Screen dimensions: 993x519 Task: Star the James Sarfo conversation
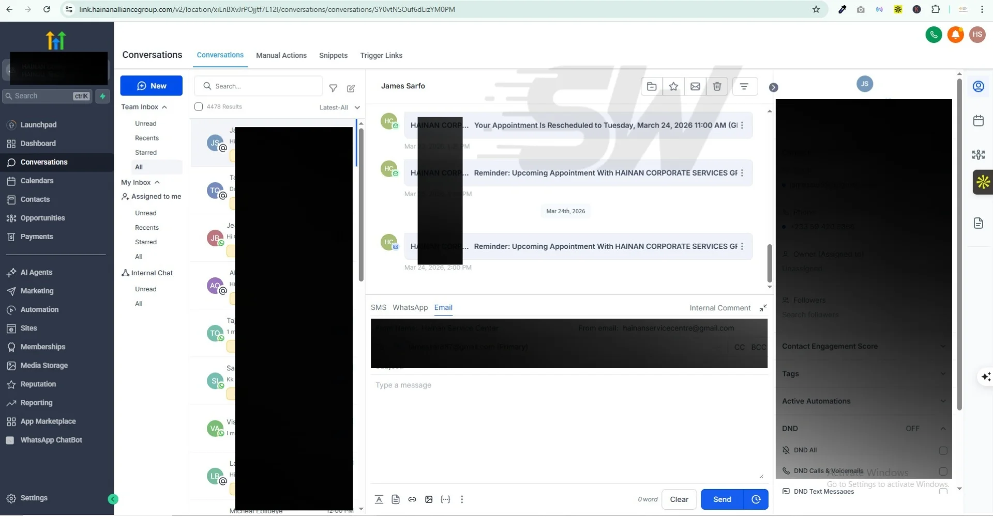point(673,87)
